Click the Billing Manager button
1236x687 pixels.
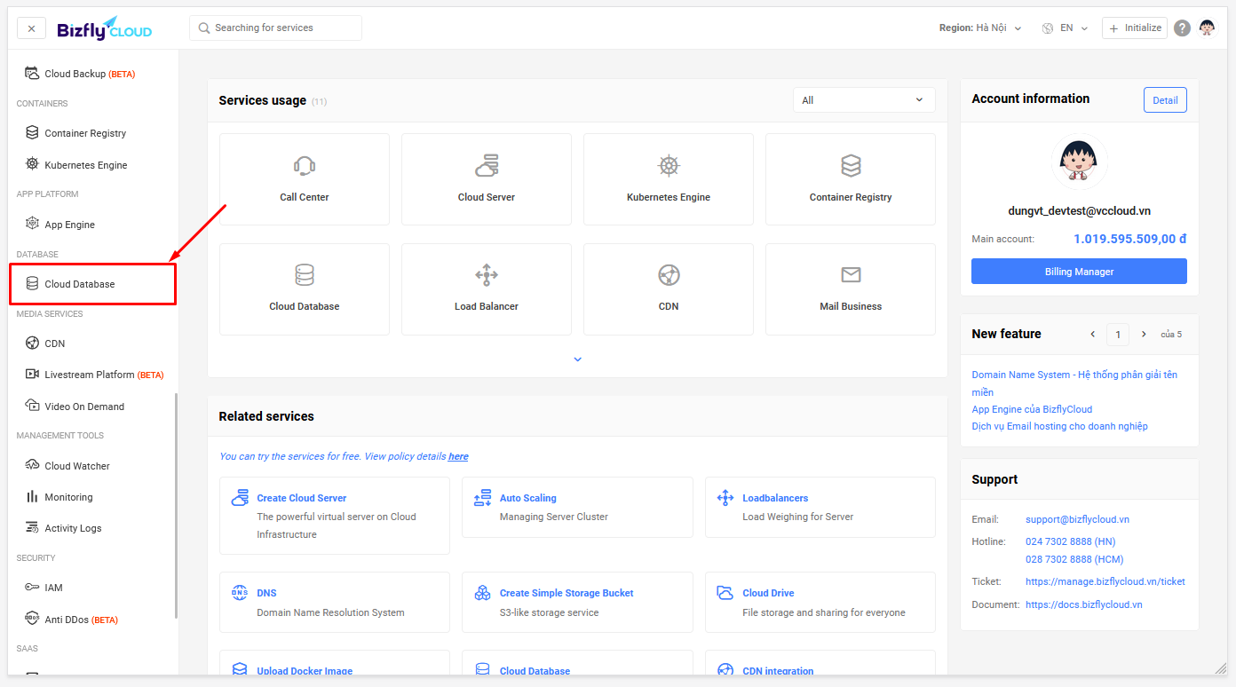pyautogui.click(x=1079, y=272)
